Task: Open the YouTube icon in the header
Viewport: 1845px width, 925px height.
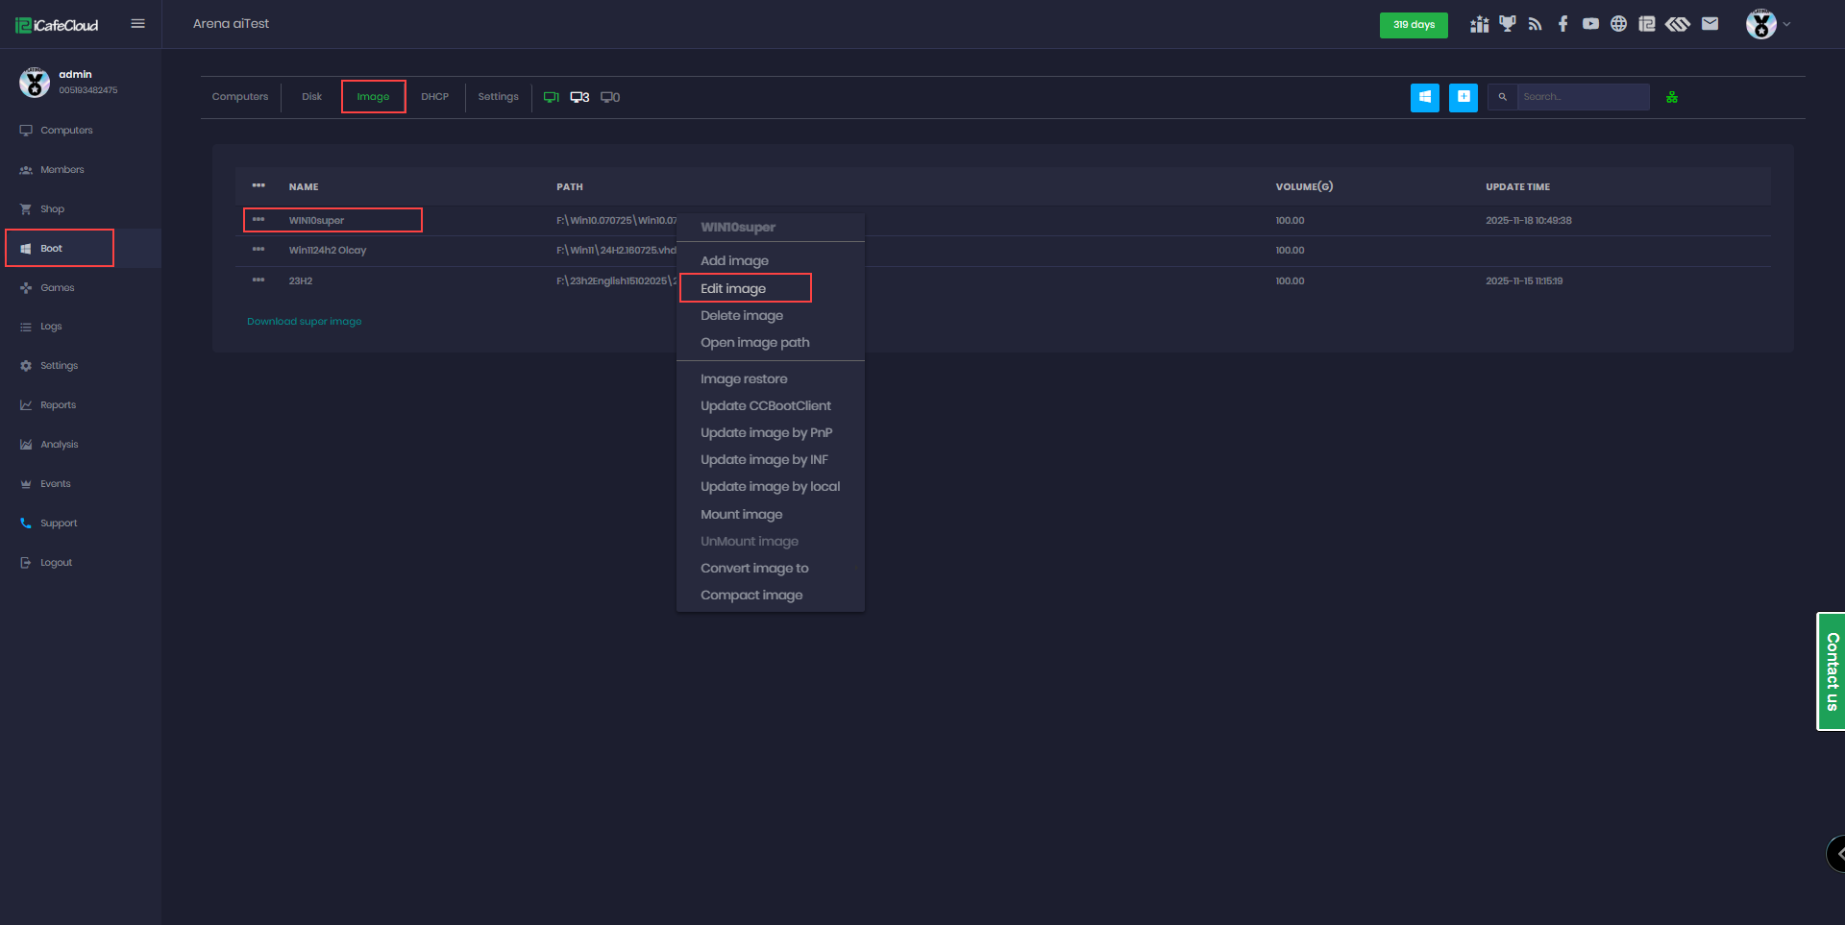Action: pyautogui.click(x=1590, y=23)
